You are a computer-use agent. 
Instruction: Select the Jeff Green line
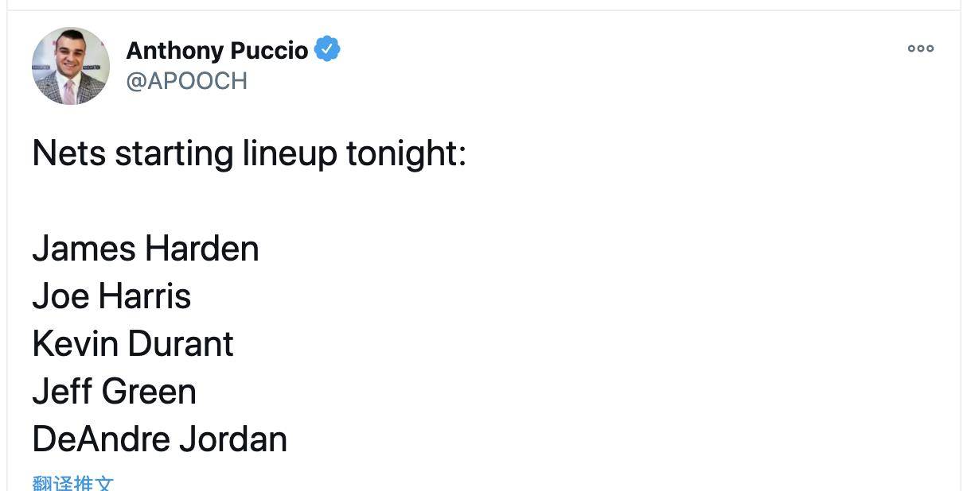coord(114,392)
